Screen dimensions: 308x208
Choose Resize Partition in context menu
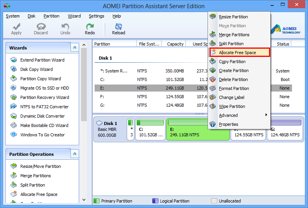[239, 17]
